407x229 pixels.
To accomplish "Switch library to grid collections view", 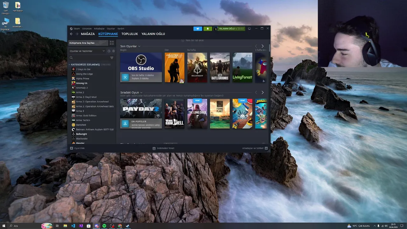I will (x=112, y=43).
